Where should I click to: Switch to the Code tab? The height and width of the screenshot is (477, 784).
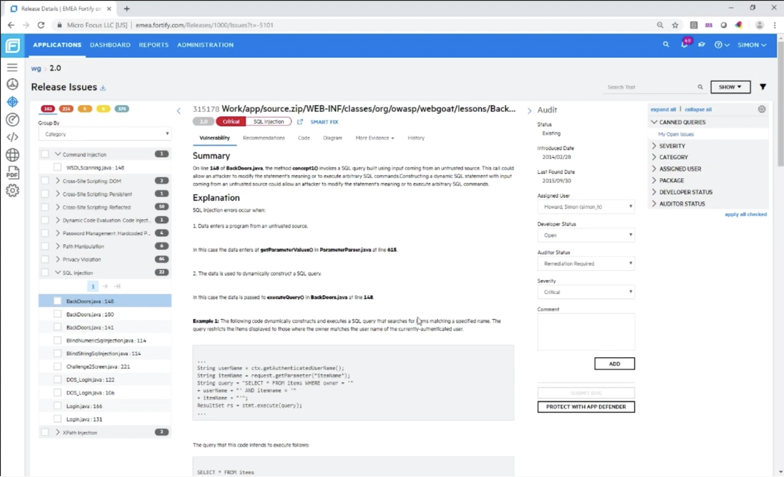[304, 138]
